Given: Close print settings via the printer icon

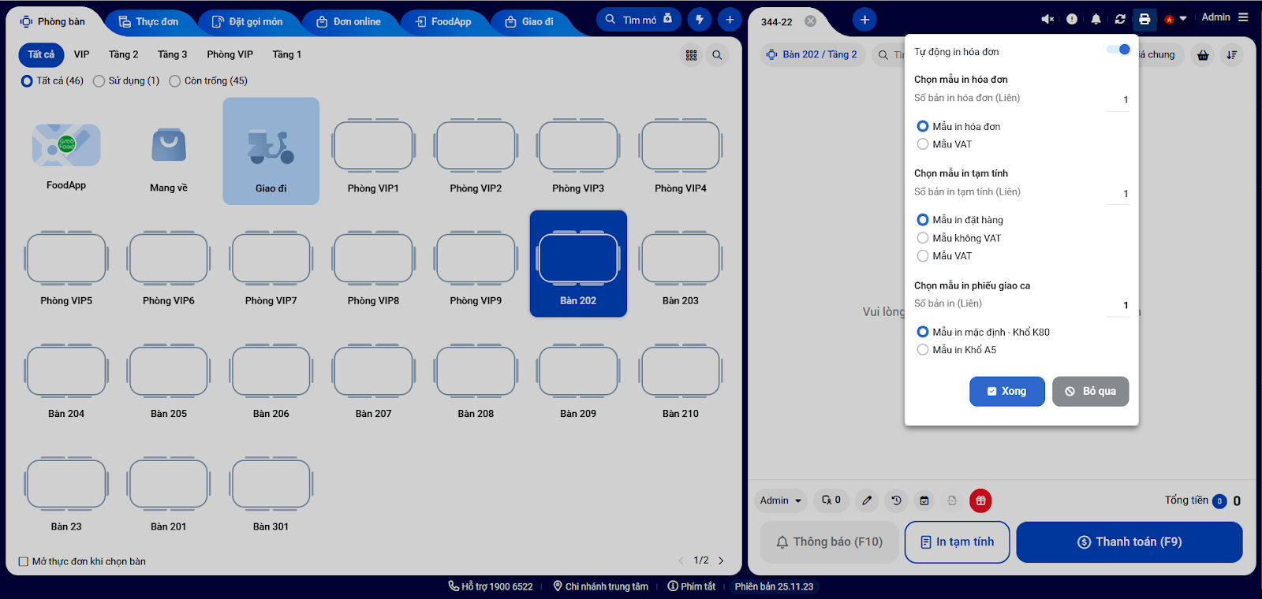Looking at the screenshot, I should point(1144,19).
